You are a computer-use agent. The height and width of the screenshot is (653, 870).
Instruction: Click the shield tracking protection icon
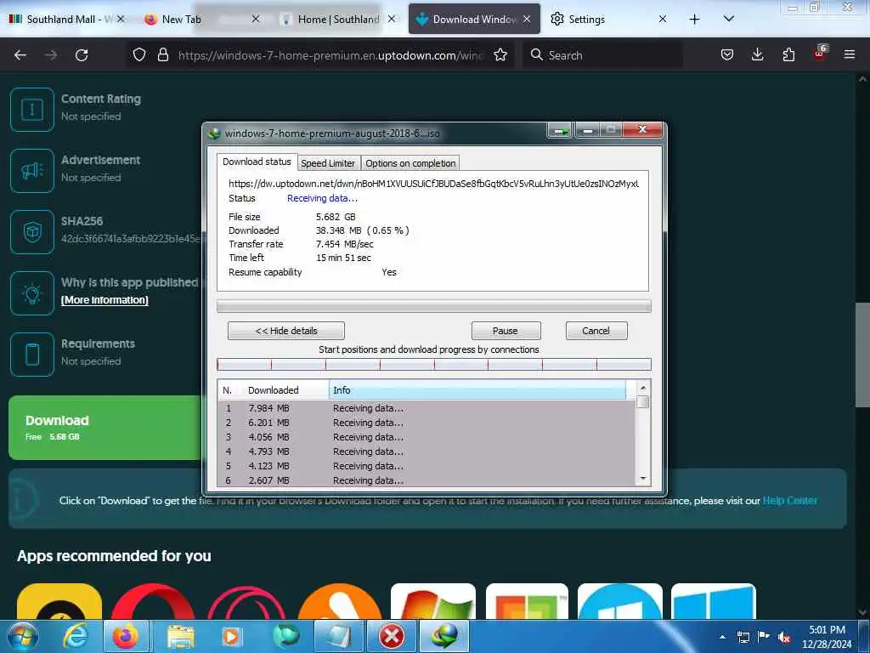point(139,54)
